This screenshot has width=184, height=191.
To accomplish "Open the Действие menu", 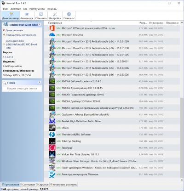I will 16,9.
